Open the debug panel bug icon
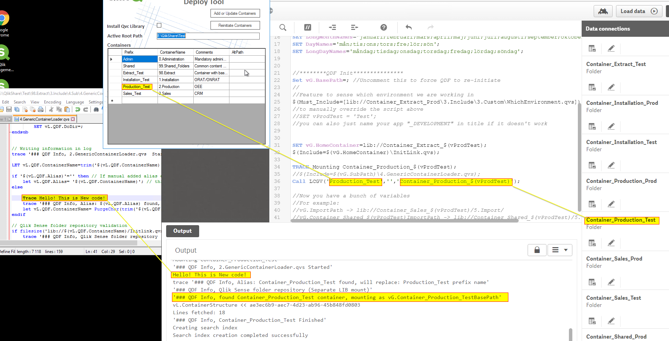Screen dimensions: 669x341 [603, 11]
